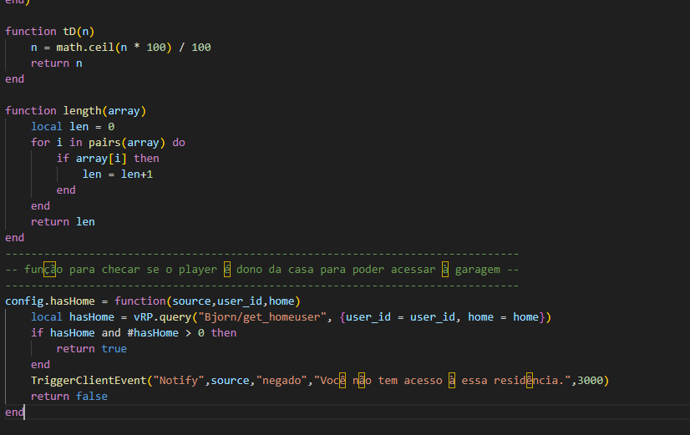Viewport: 690px width, 435px height.
Task: Click config.hasHome assignment
Action: (x=50, y=301)
